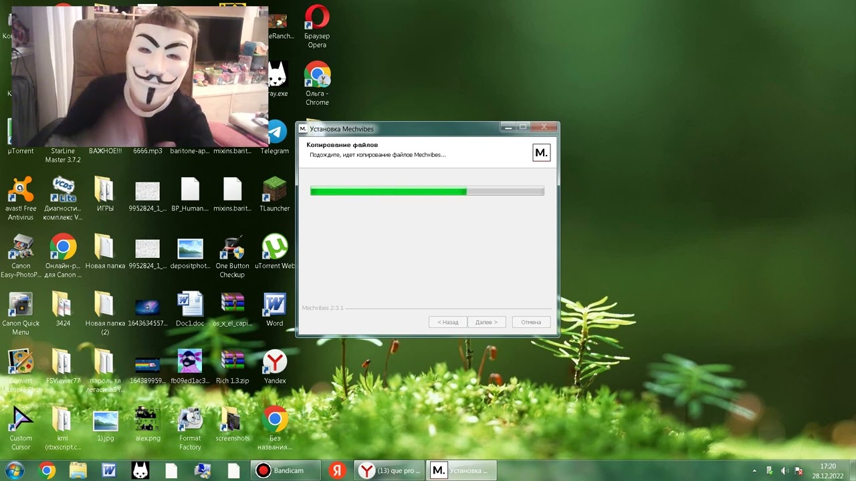
Task: Click the Mechvibes 2.3.1 version label
Action: (x=322, y=308)
